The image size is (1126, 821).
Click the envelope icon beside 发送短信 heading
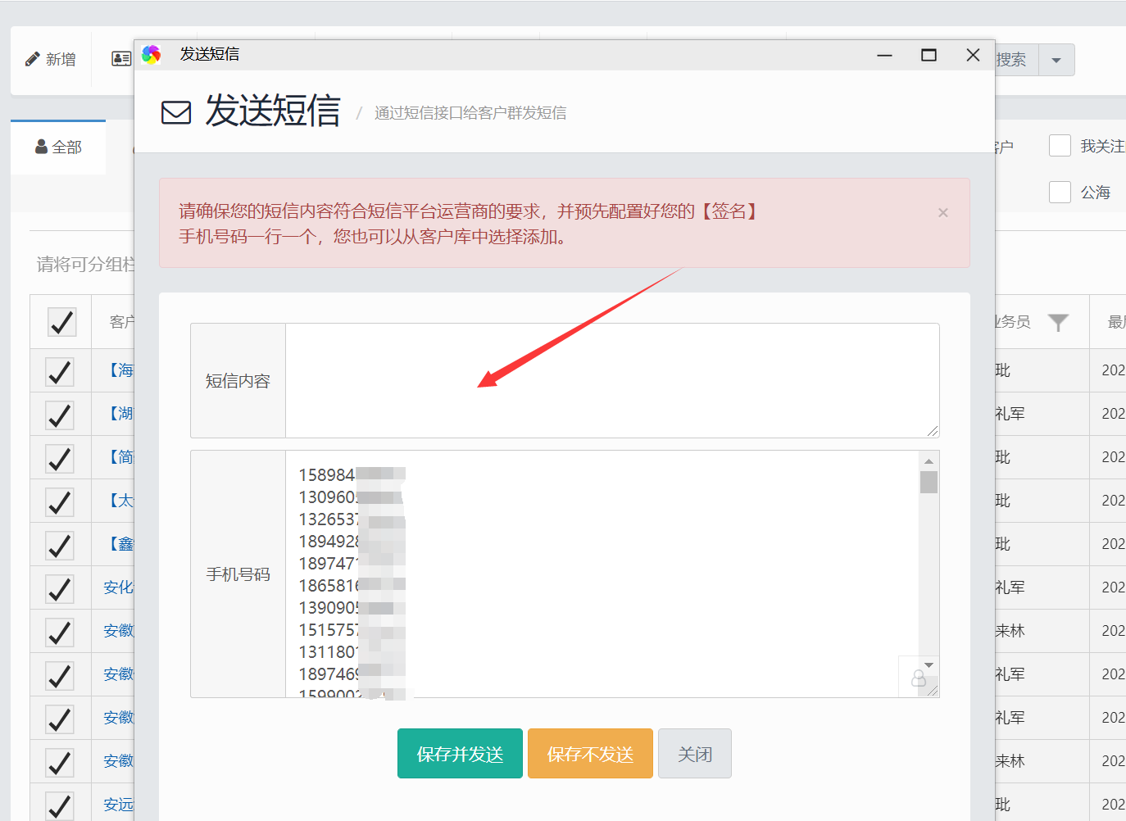pos(176,112)
